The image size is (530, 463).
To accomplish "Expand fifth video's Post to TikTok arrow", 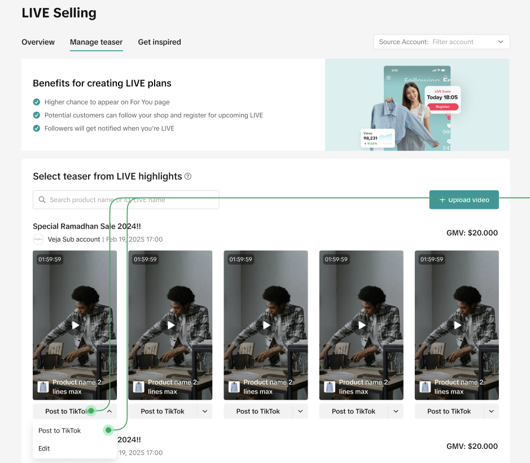I will click(x=491, y=412).
